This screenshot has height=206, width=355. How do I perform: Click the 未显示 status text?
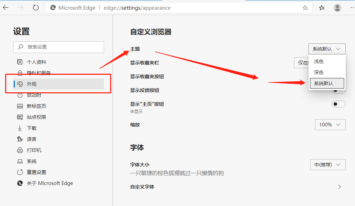click(x=136, y=112)
